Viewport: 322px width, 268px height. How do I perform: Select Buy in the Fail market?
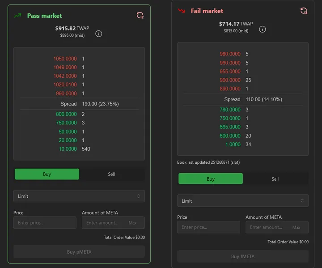tap(211, 179)
